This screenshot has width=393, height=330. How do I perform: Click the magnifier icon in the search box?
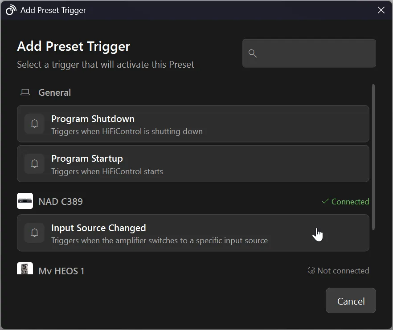tap(253, 53)
